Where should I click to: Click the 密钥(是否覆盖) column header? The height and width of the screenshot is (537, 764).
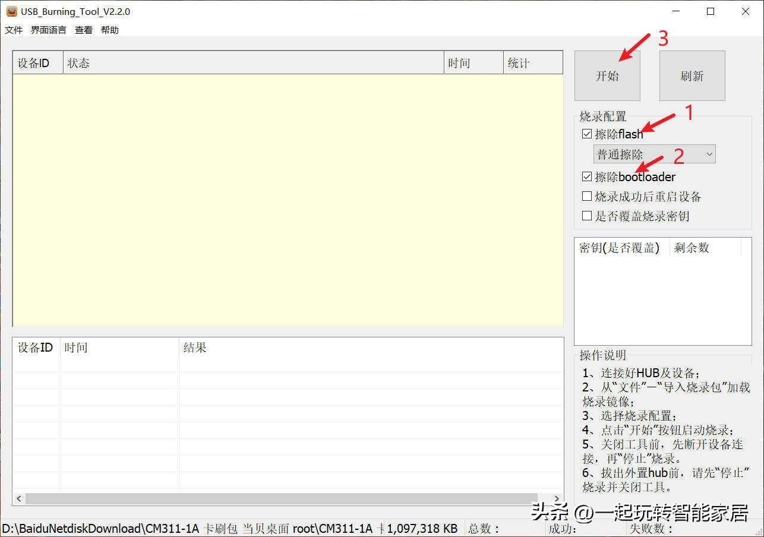(622, 248)
